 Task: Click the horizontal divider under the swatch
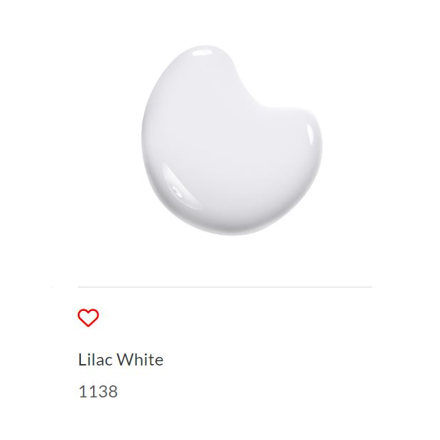(225, 287)
